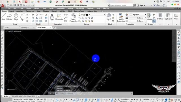
Task: Toggle lineweight display in status bar
Action: pos(83,99)
